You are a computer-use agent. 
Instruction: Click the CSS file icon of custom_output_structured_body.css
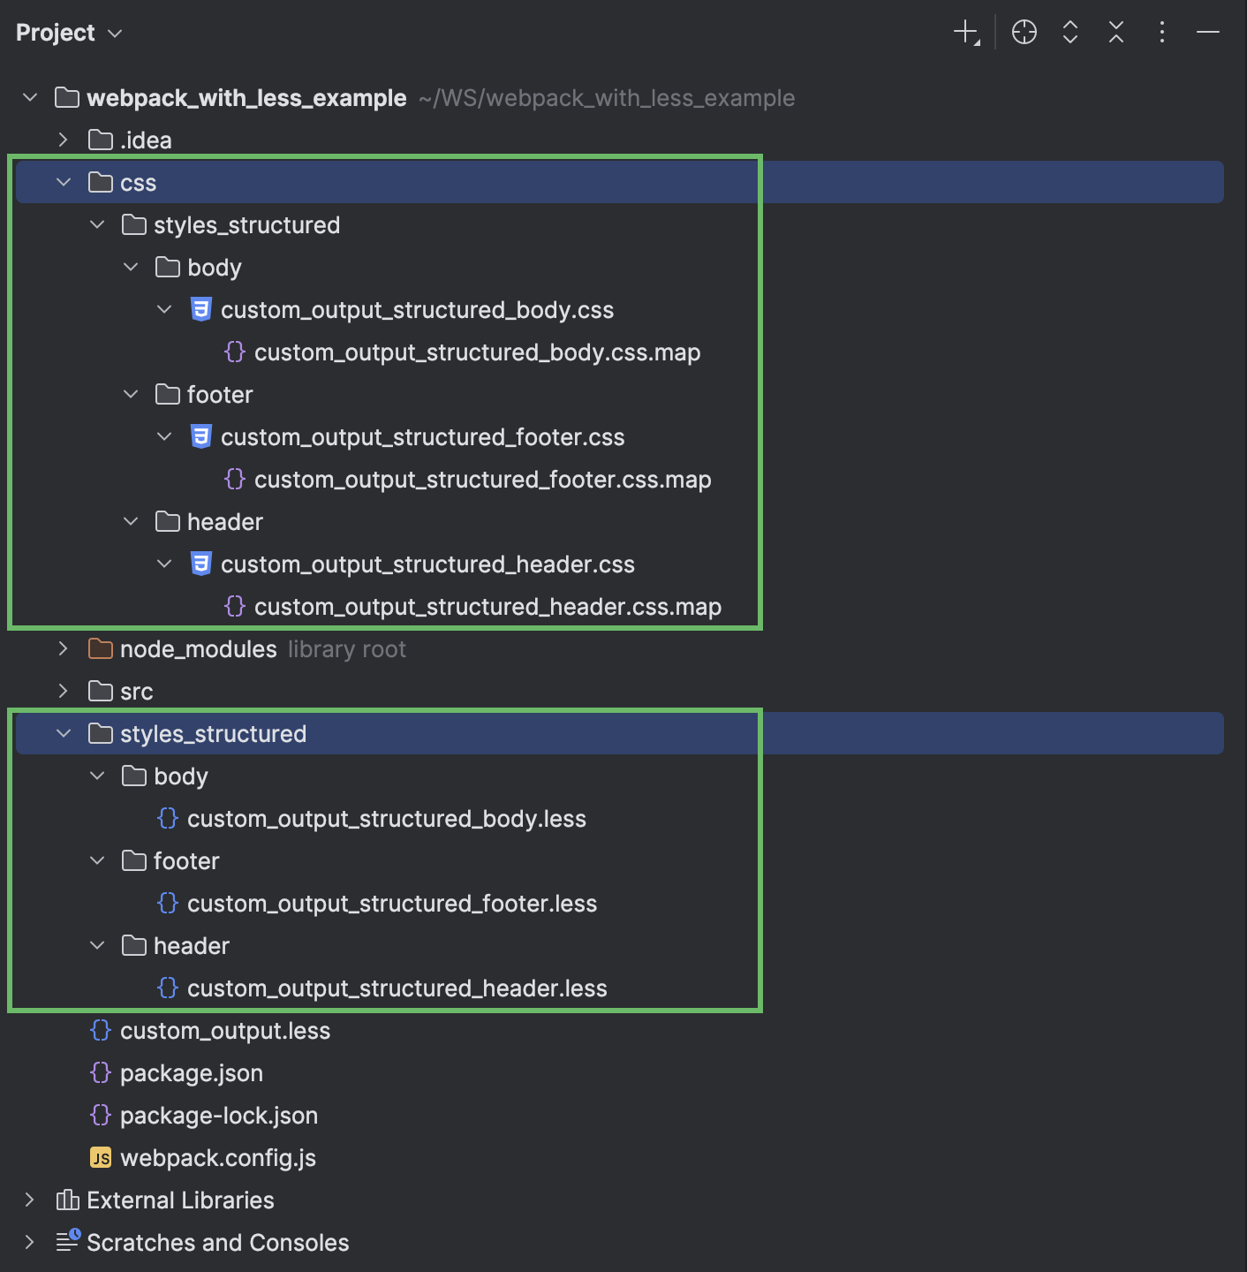(x=200, y=309)
